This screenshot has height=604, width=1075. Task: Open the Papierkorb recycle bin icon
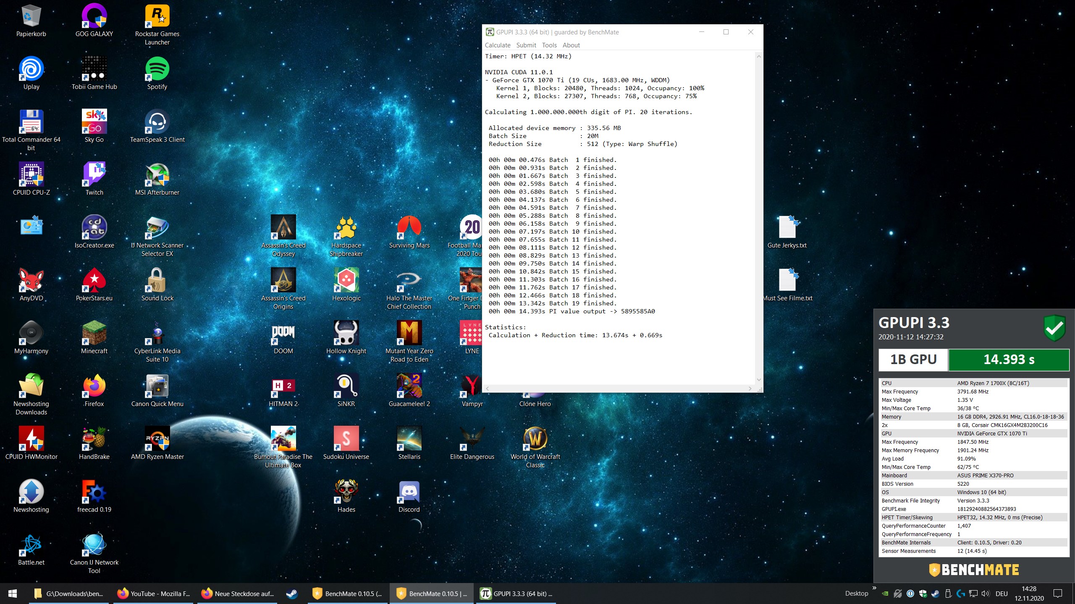coord(31,21)
